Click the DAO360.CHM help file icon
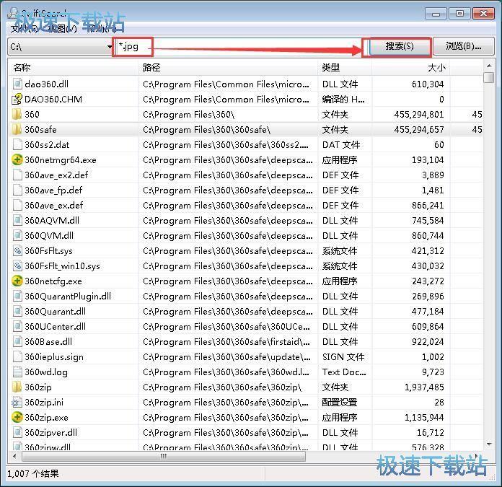This screenshot has width=502, height=487. point(17,100)
